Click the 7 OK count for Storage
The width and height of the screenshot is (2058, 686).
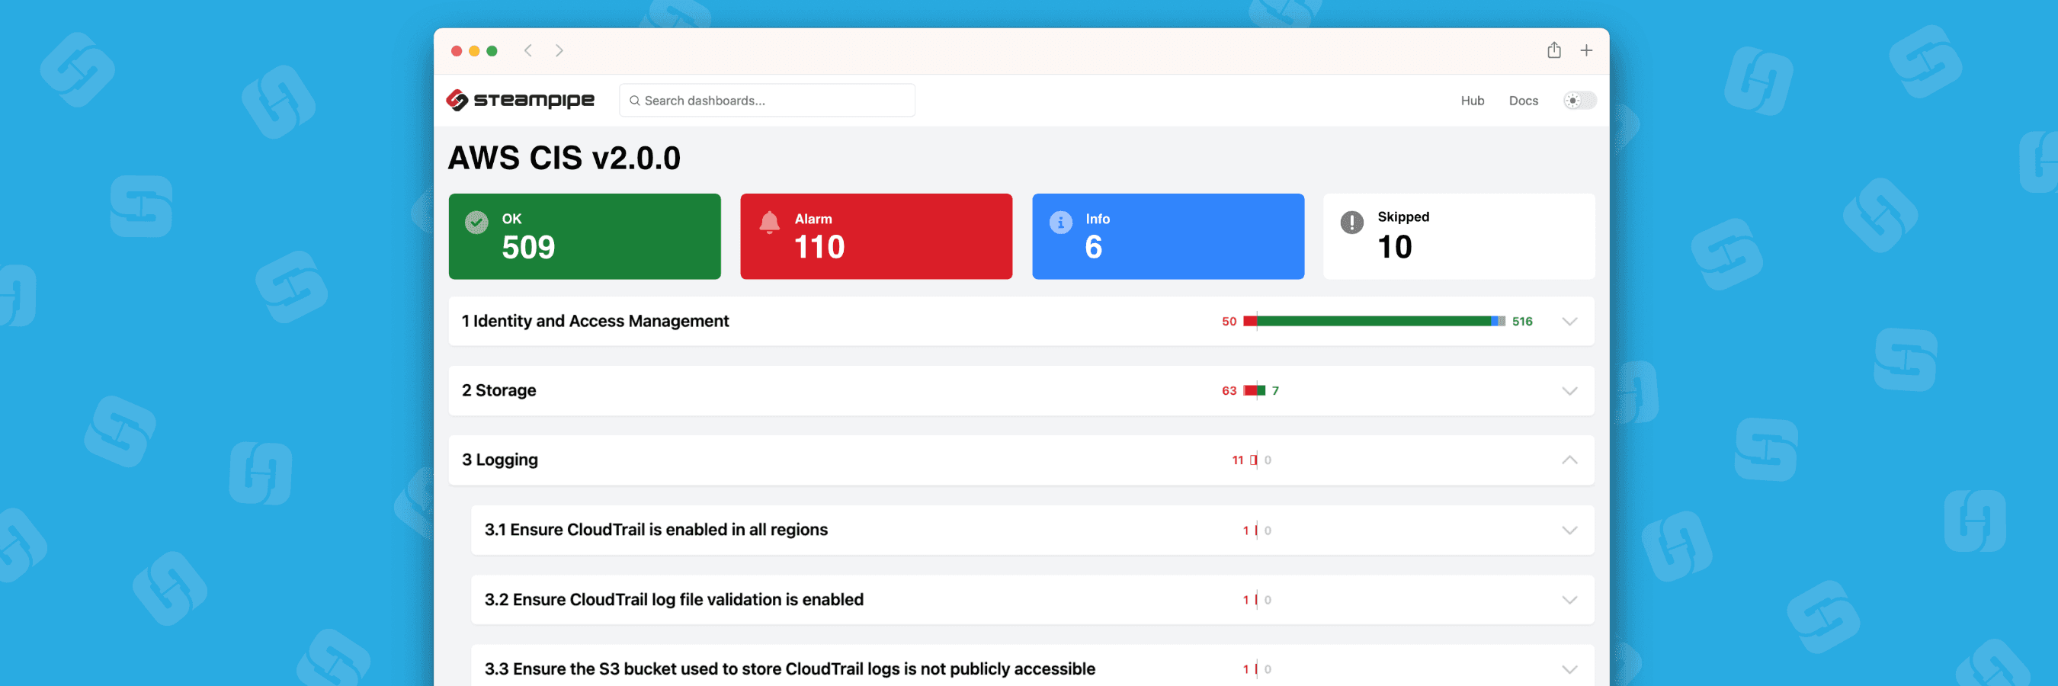pos(1276,390)
